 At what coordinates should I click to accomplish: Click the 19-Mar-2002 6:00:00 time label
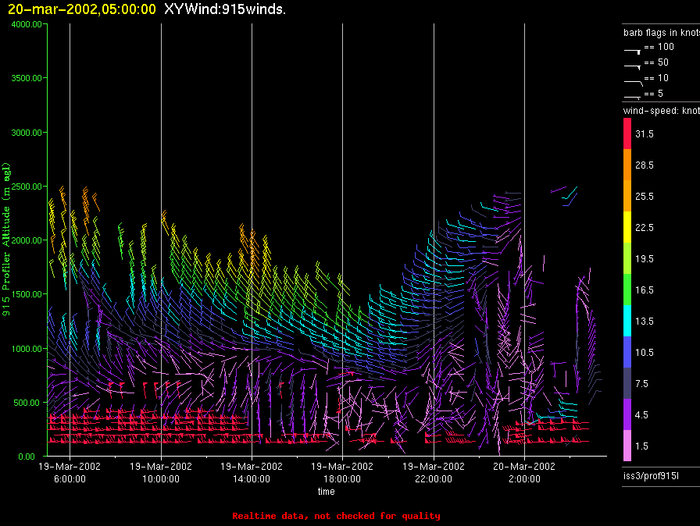pyautogui.click(x=70, y=471)
